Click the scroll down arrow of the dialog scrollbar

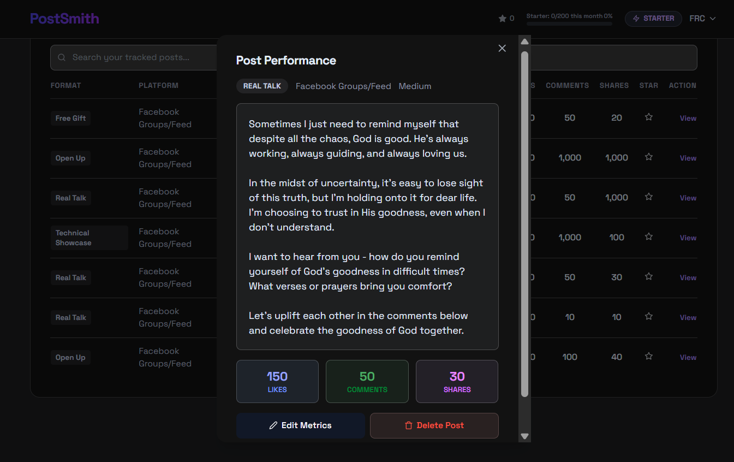525,436
